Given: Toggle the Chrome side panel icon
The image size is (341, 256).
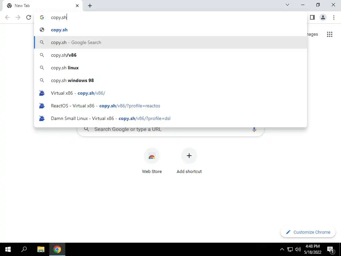Looking at the screenshot, I should pyautogui.click(x=312, y=17).
